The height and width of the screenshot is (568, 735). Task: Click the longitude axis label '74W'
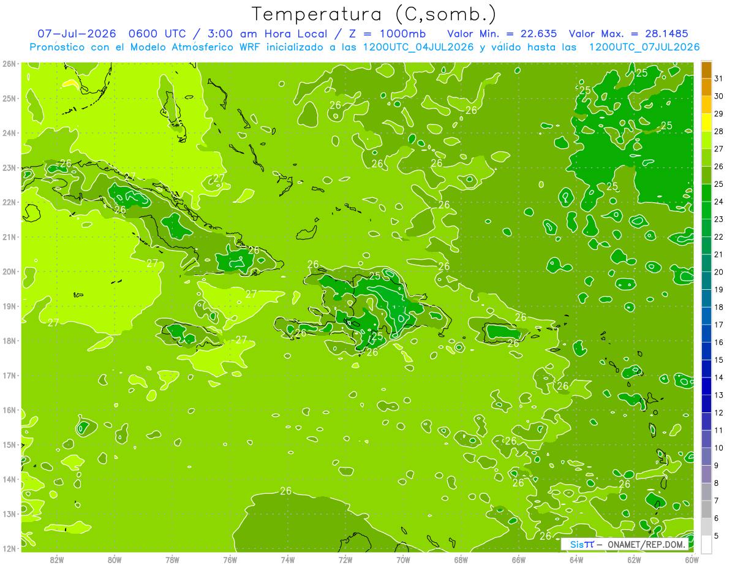coord(288,559)
